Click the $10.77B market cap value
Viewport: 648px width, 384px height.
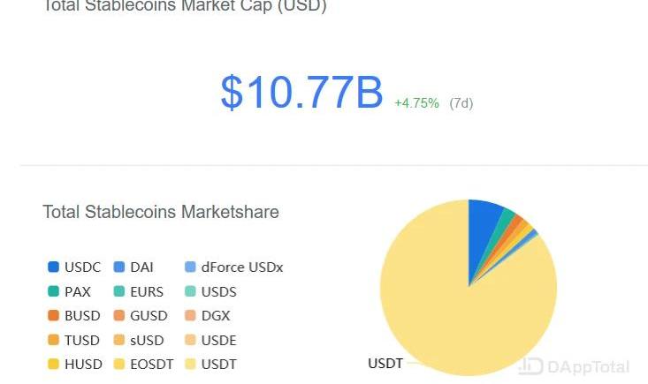(x=301, y=93)
